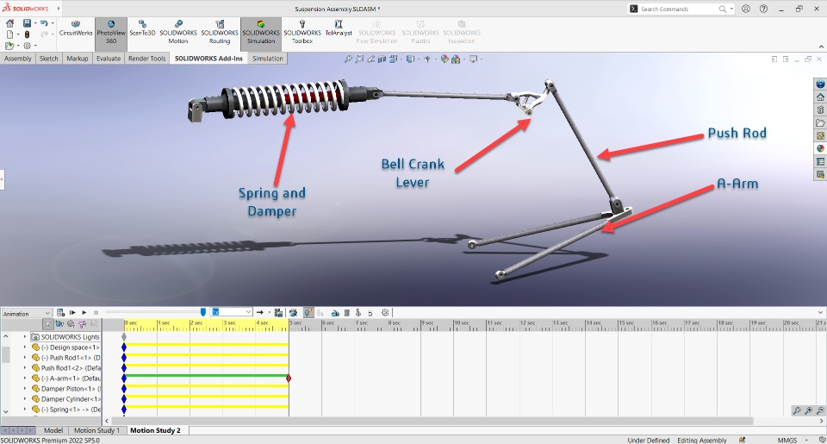This screenshot has width=827, height=444.
Task: Click the Home icon in quick toolbar
Action: pos(9,24)
